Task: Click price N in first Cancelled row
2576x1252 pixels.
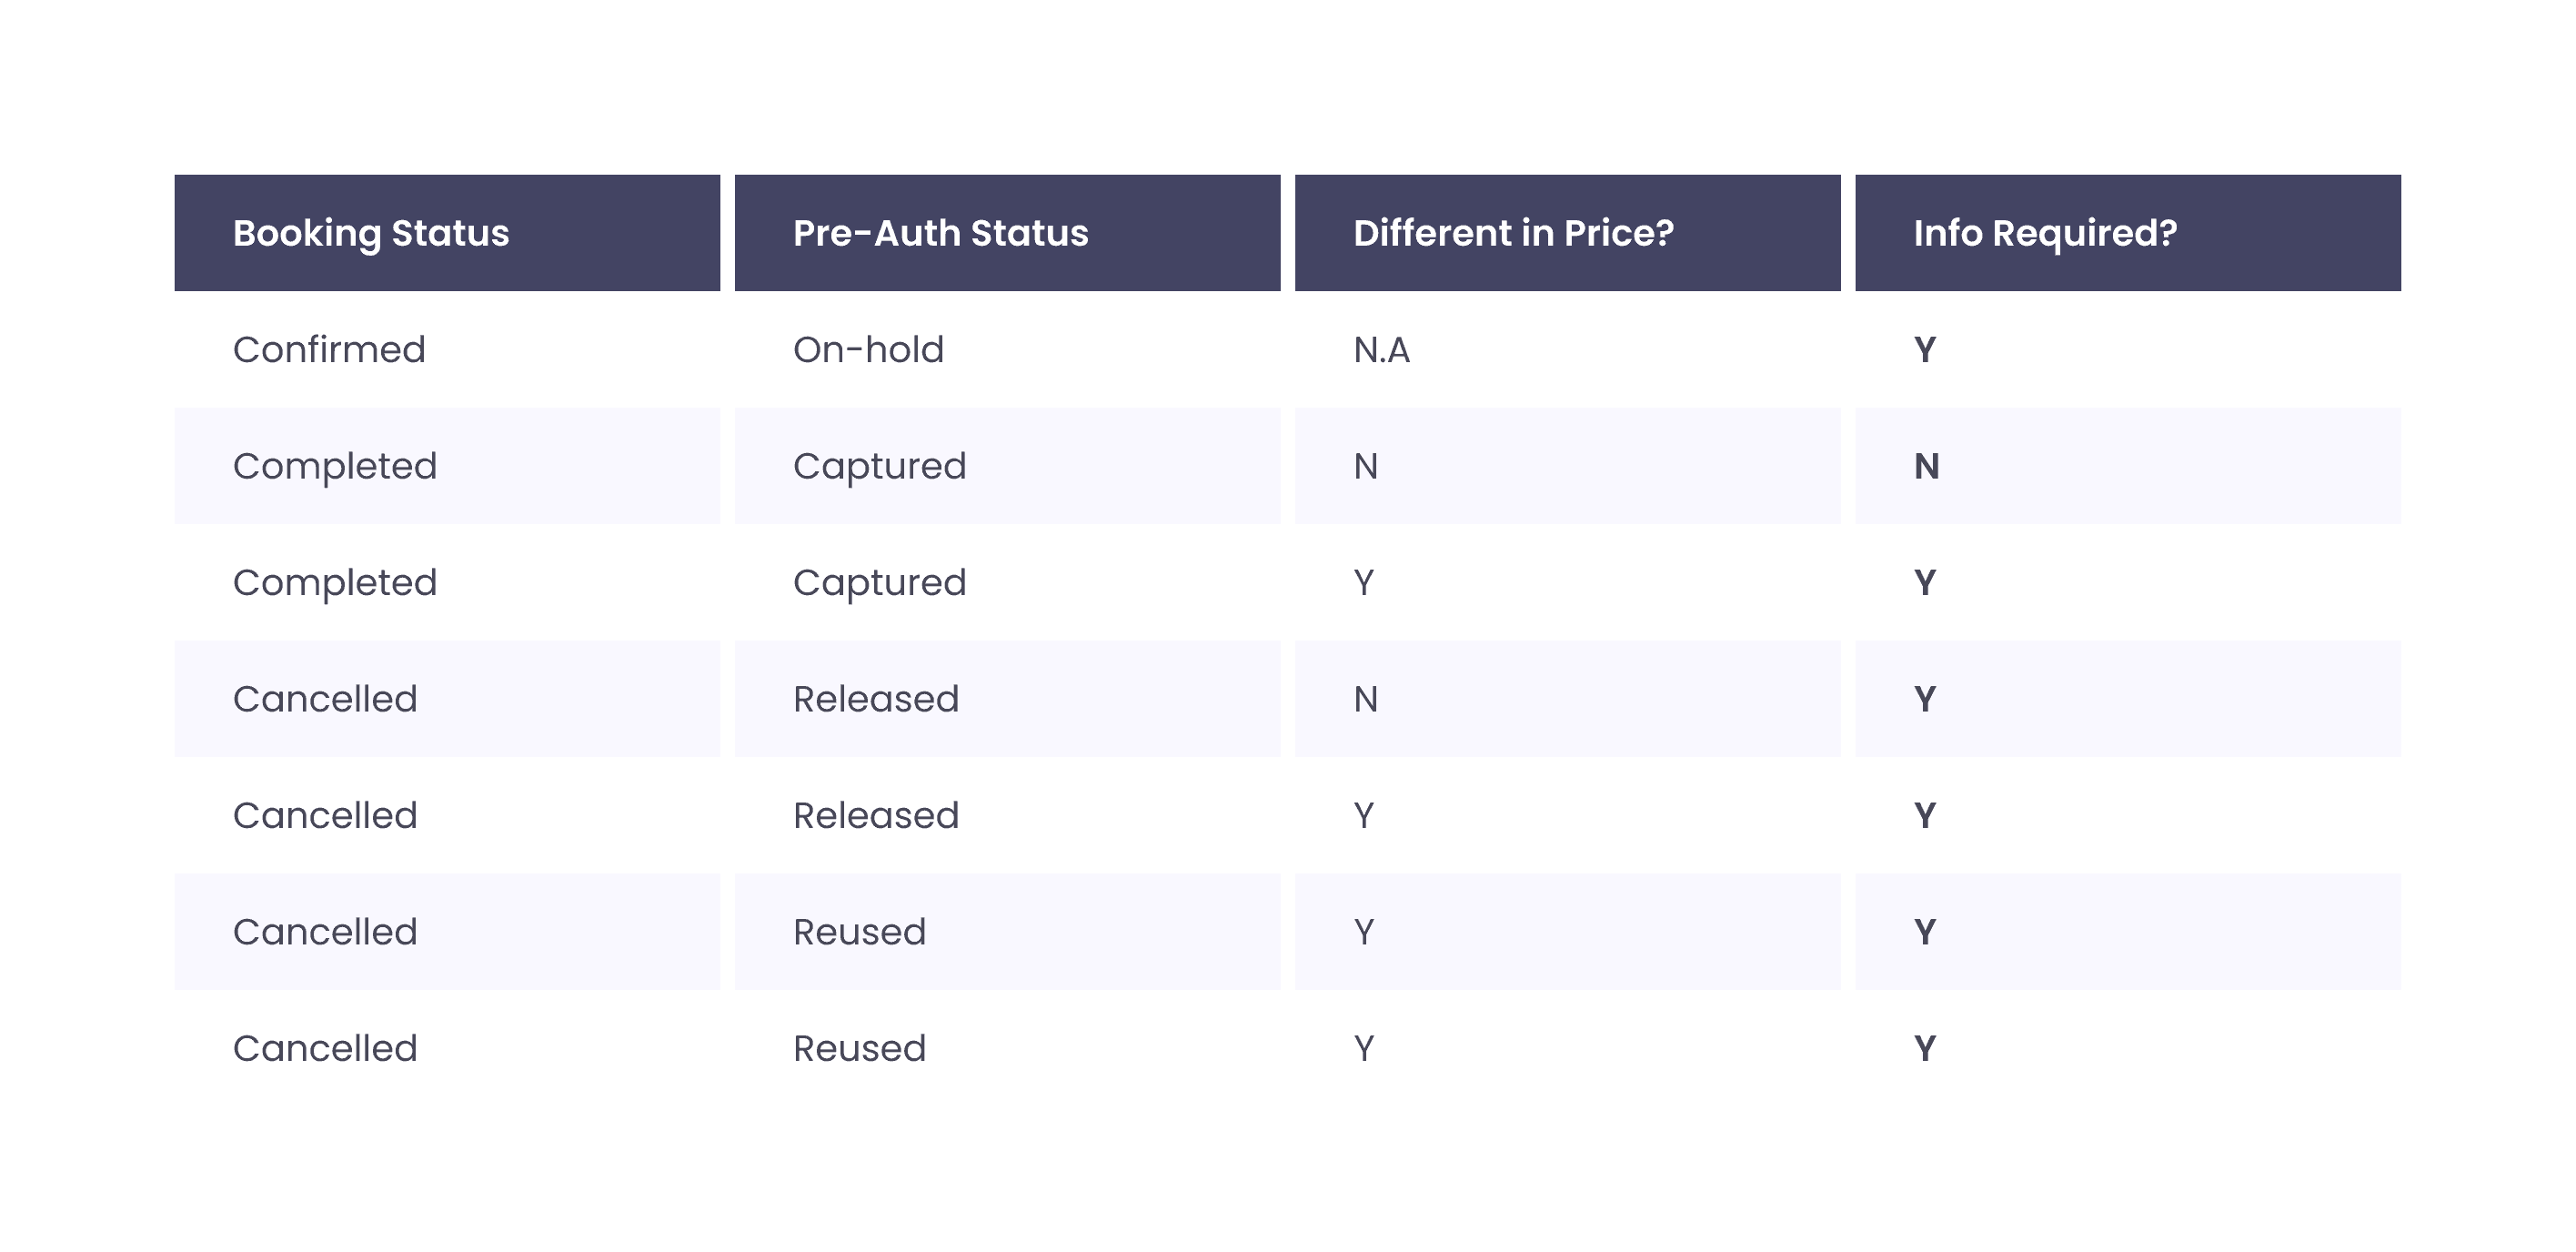Action: pos(1365,699)
